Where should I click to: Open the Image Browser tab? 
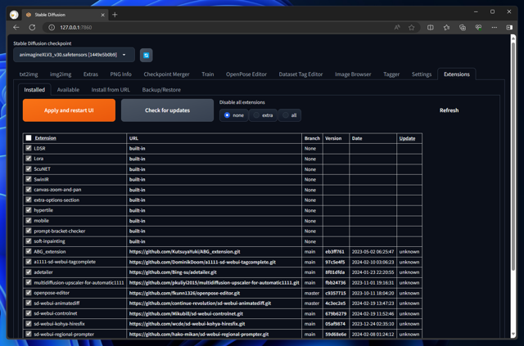(353, 74)
